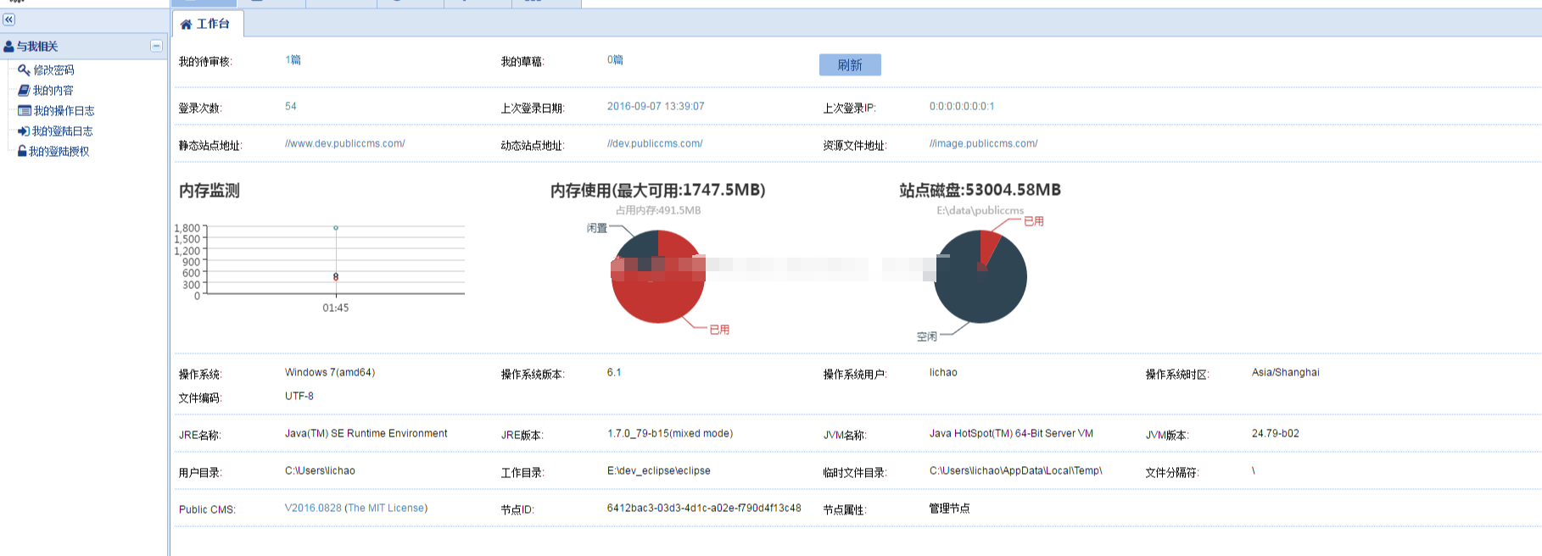Open 我的登陆授权 in sidebar
This screenshot has width=1542, height=556.
pyautogui.click(x=59, y=152)
